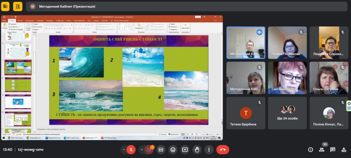Click the second yellow door icon at top-left
The width and height of the screenshot is (351, 158).
[x=18, y=6]
